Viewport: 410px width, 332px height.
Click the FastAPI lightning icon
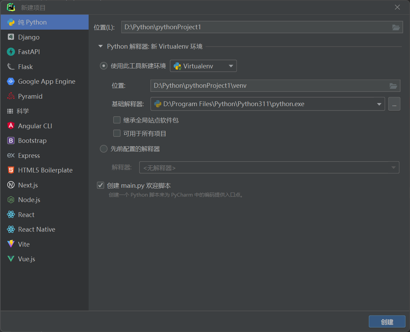pyautogui.click(x=11, y=52)
